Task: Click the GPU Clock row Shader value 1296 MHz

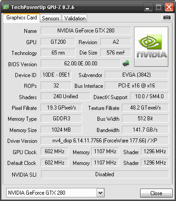Action: (x=155, y=151)
